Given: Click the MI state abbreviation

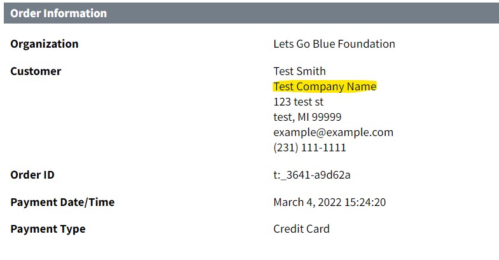Looking at the screenshot, I should [303, 117].
